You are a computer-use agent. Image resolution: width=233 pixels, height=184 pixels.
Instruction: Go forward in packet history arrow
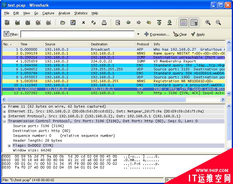point(139,23)
